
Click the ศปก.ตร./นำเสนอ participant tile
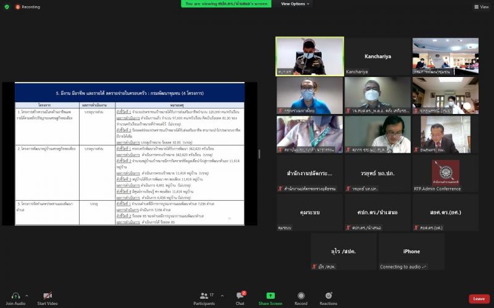377,213
